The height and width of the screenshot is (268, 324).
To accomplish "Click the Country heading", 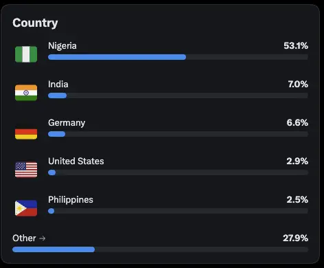I will tap(35, 23).
